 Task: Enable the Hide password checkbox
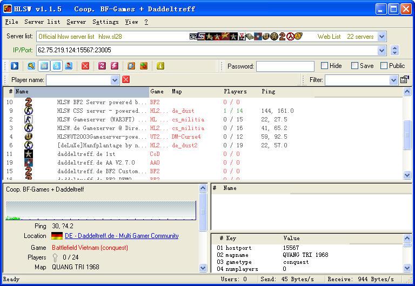(x=325, y=66)
